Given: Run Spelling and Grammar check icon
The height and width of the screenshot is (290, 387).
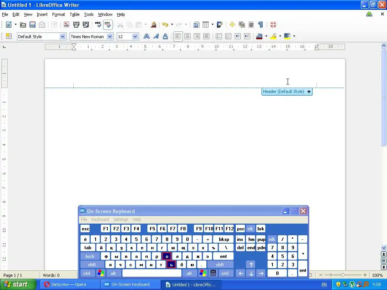Looking at the screenshot, I should tap(98, 25).
